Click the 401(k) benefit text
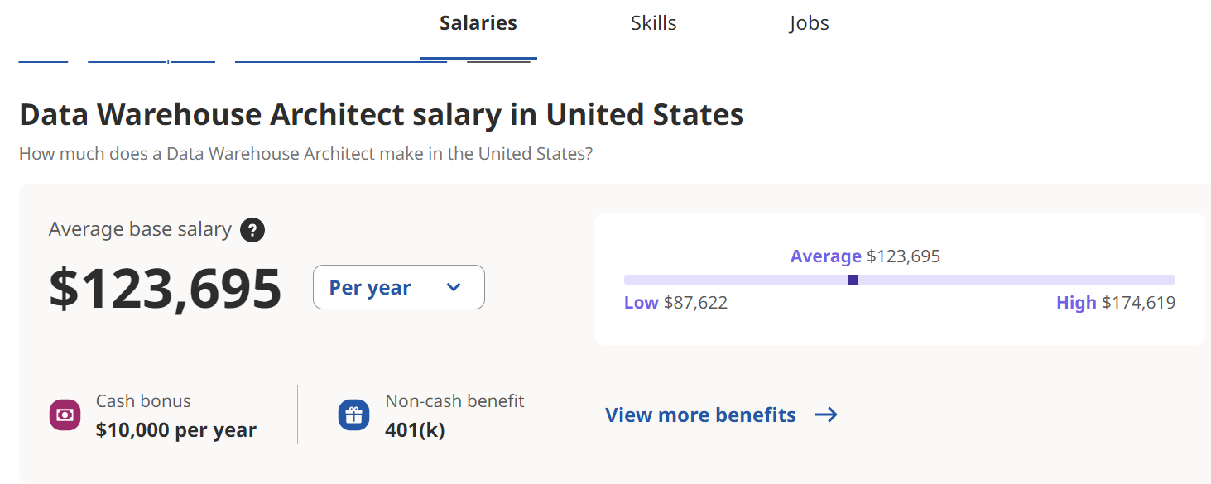Viewport: 1211px width, 484px height. point(415,430)
